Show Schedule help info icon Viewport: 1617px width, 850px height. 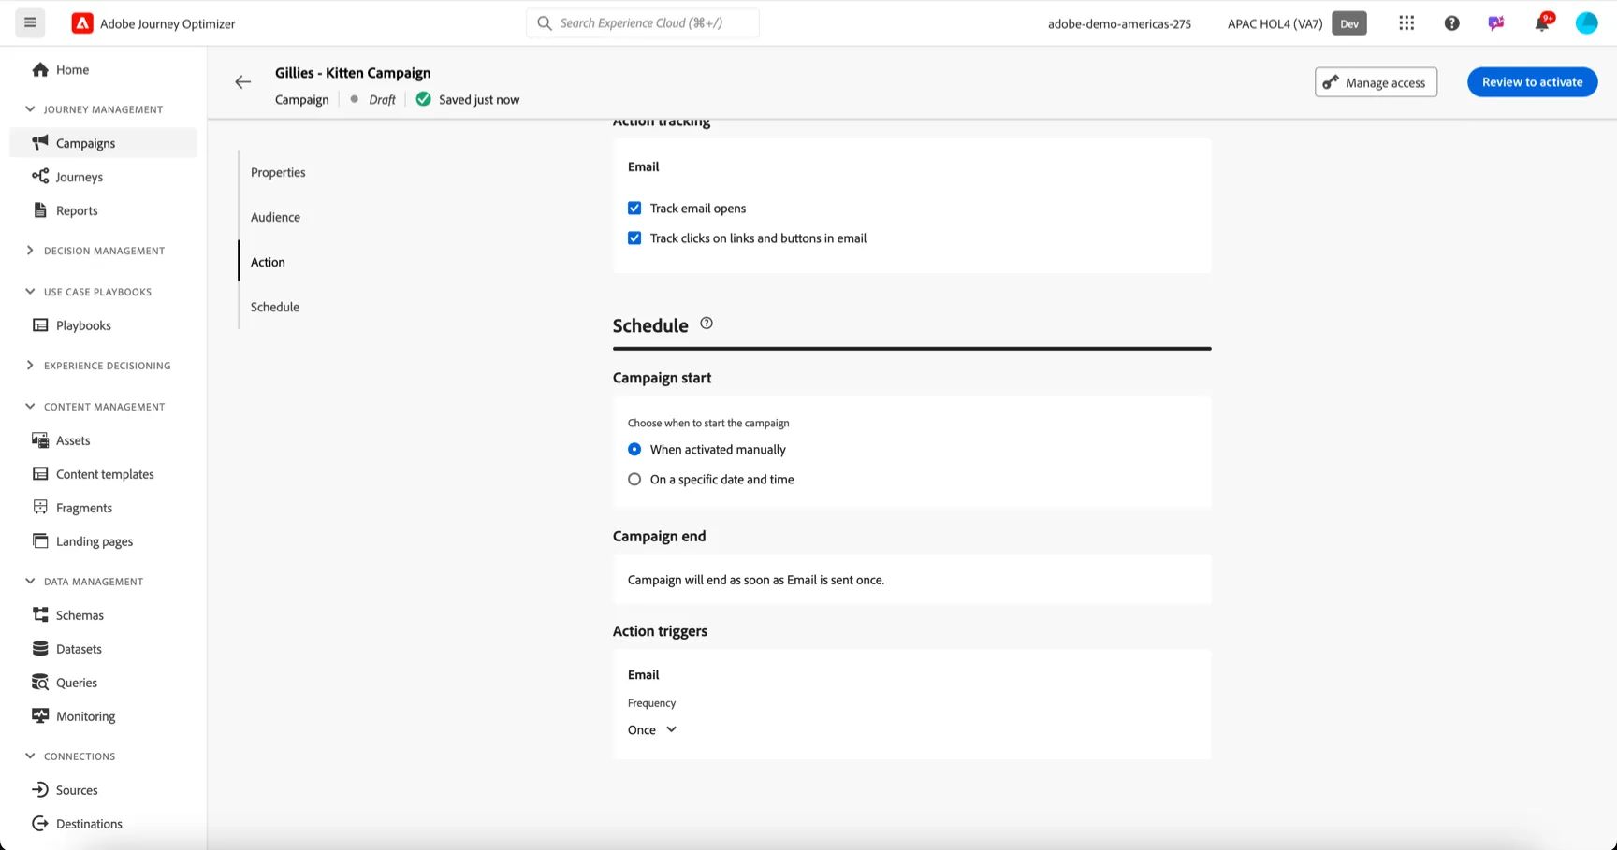click(707, 324)
